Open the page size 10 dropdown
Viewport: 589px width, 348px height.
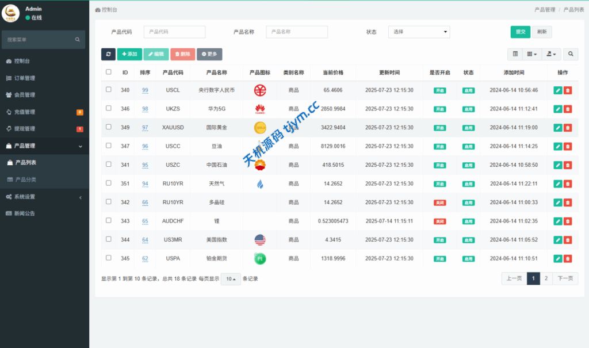pos(231,279)
